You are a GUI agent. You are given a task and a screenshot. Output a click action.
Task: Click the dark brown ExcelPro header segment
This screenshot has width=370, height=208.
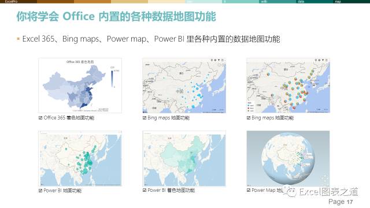pyautogui.click(x=18, y=1)
